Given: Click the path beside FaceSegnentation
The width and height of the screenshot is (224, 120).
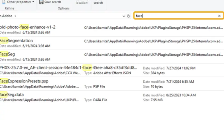Looking at the screenshot, I should tap(153, 41).
